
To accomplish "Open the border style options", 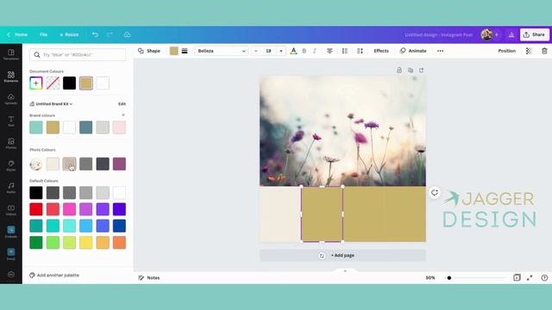I will pyautogui.click(x=185, y=51).
